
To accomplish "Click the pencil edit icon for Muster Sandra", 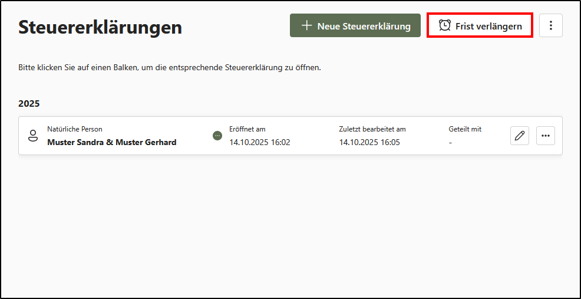I will (x=519, y=136).
